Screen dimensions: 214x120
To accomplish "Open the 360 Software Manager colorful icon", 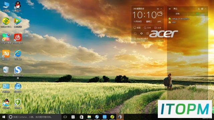I will coord(6,39).
